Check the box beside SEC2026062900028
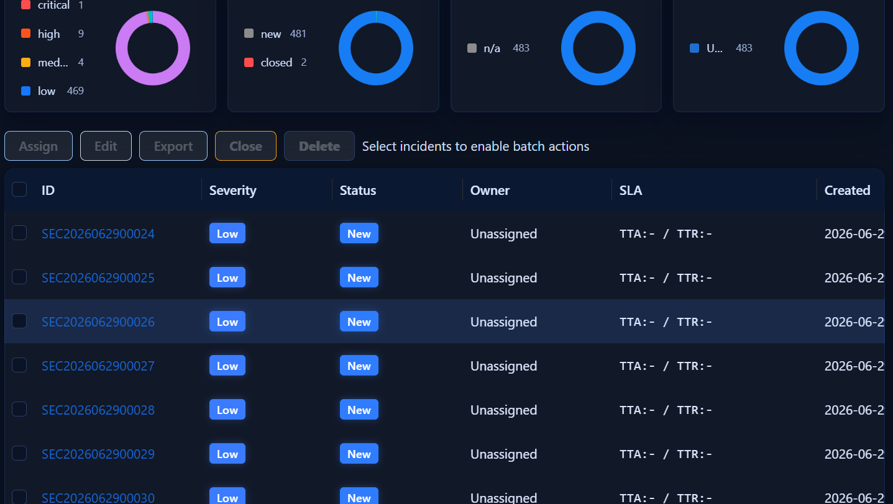 click(19, 409)
